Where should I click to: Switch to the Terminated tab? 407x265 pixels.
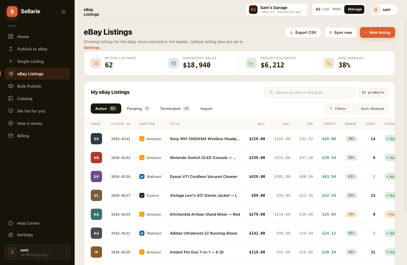(x=175, y=109)
